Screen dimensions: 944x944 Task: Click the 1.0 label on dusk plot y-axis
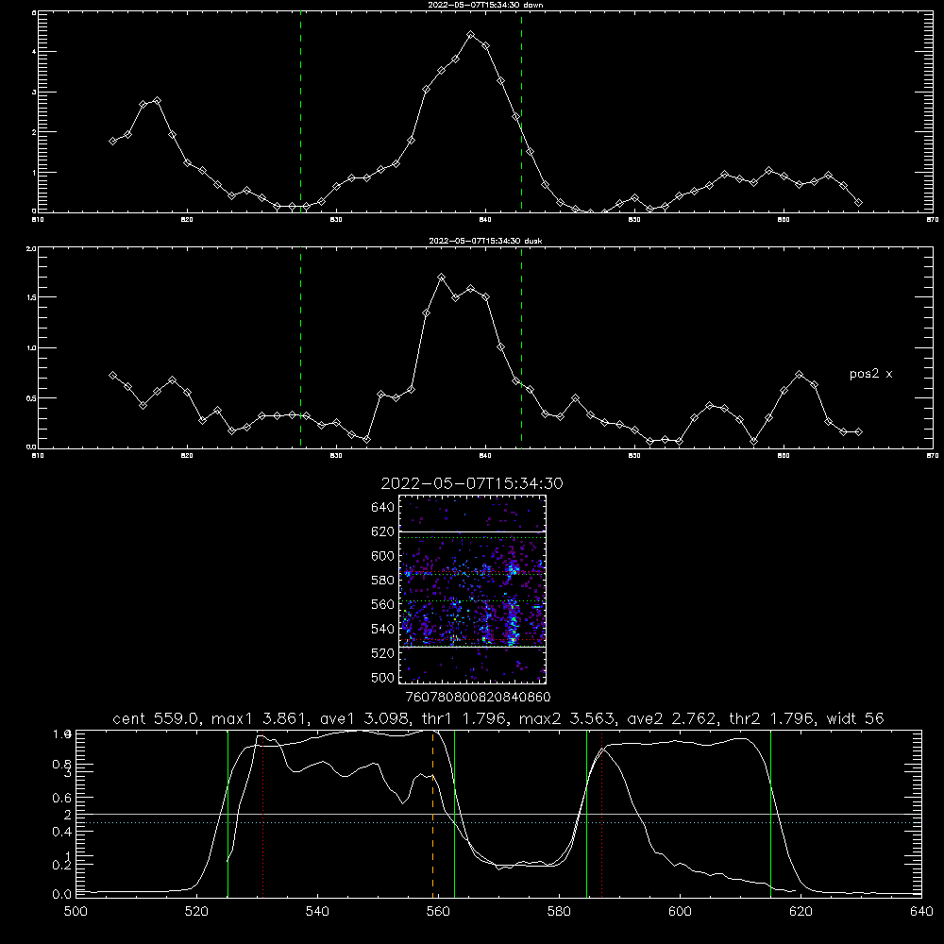pyautogui.click(x=31, y=348)
